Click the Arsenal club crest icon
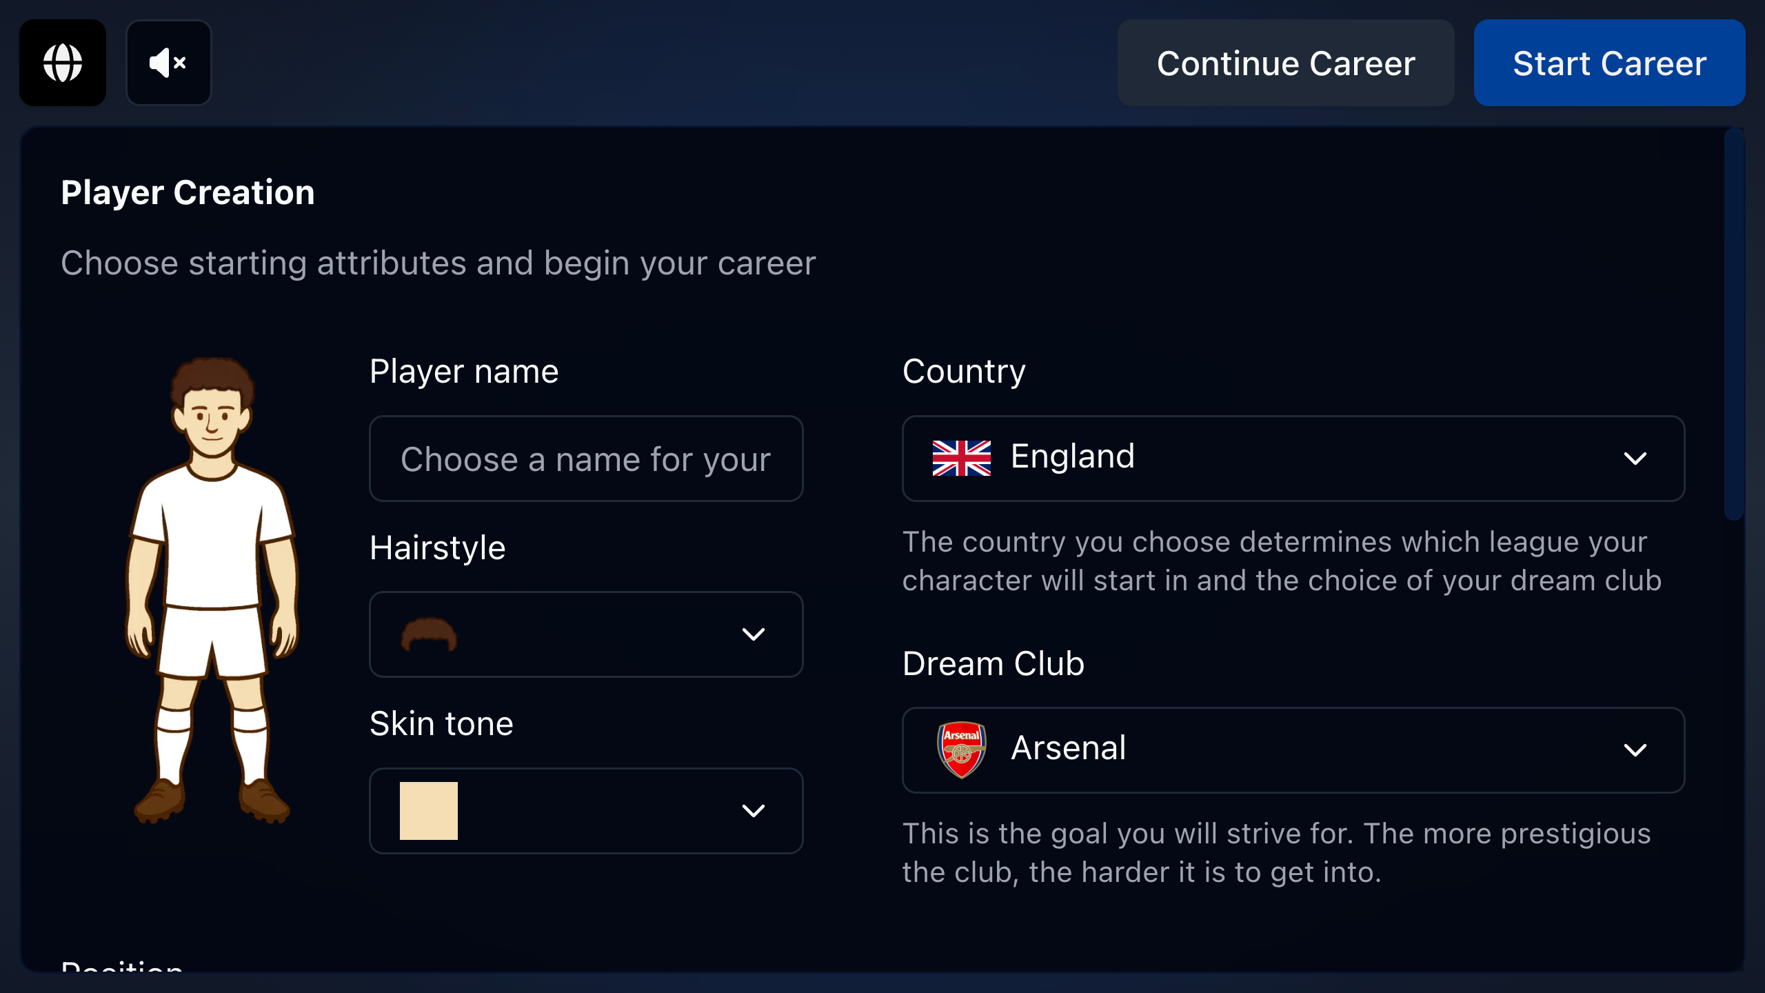This screenshot has height=993, width=1765. coord(961,750)
